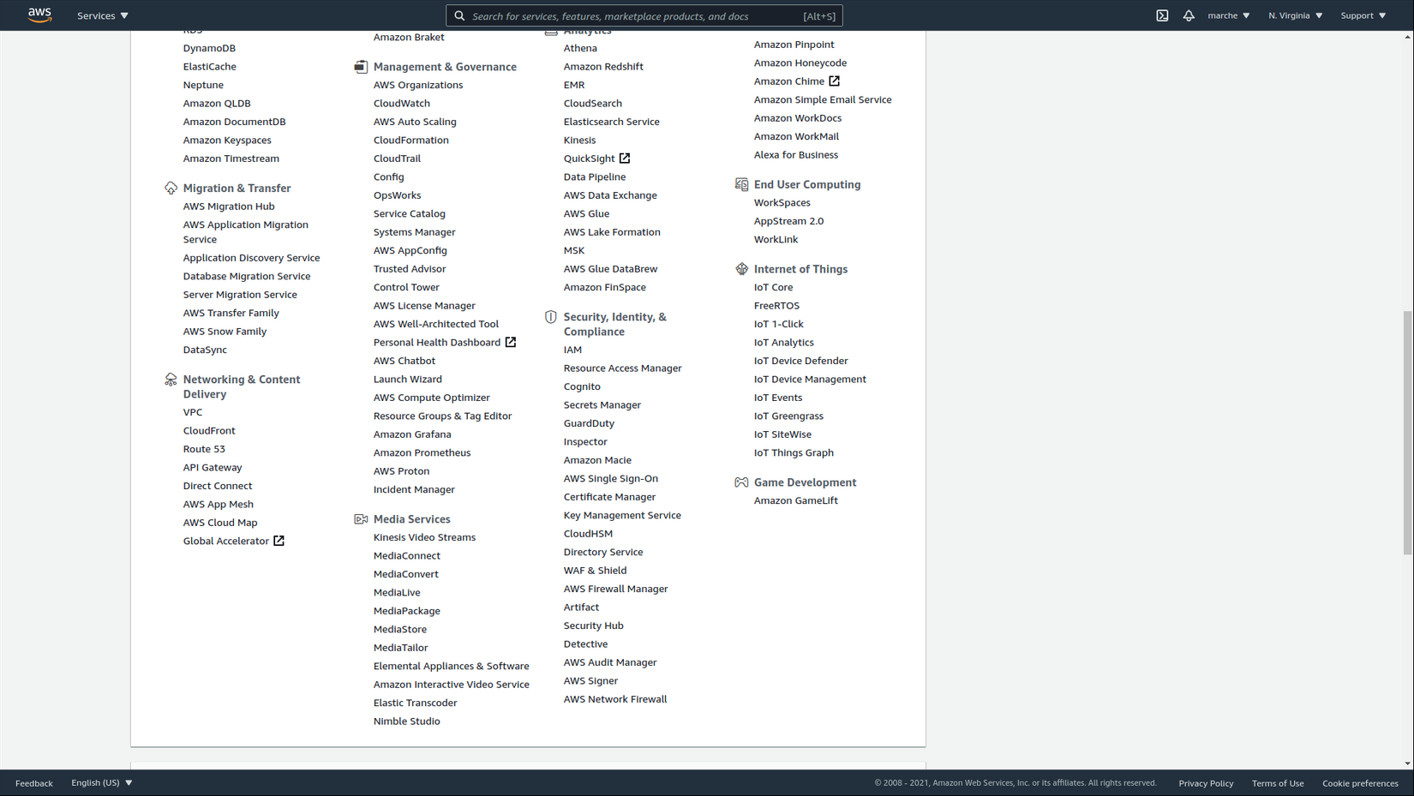Open the Amazon Braket link
This screenshot has width=1414, height=796.
pos(409,38)
